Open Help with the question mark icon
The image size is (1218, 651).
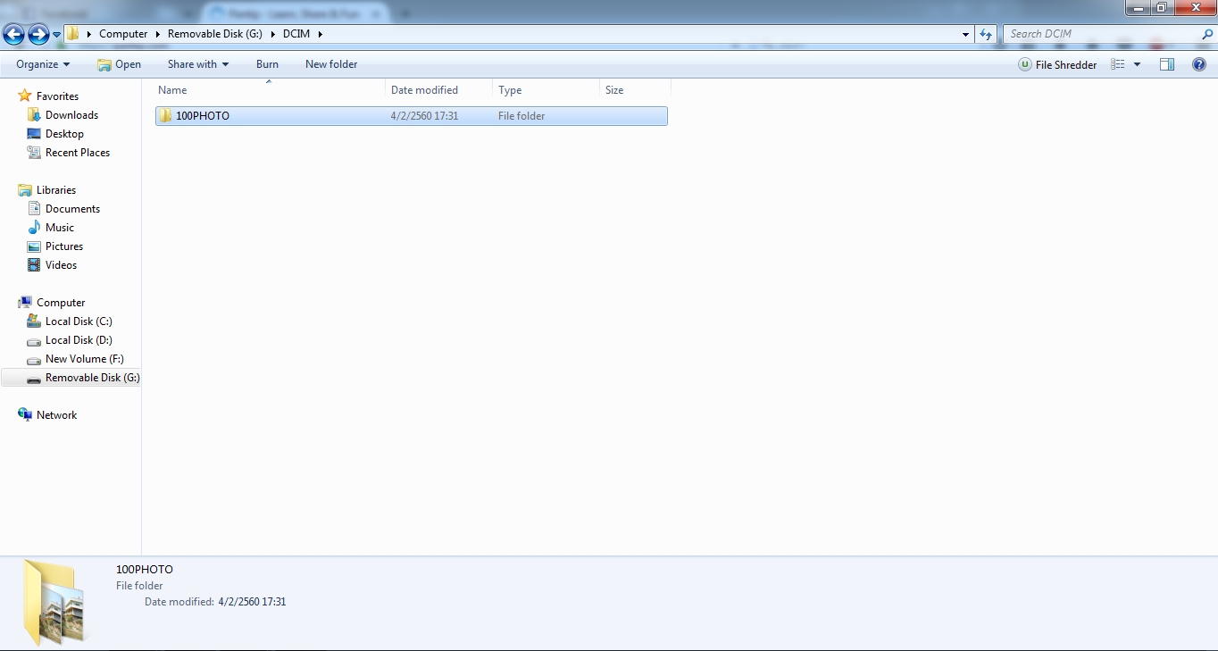tap(1199, 64)
